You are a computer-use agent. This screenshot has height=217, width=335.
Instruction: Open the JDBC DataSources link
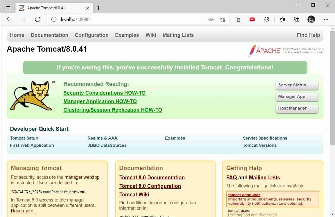107,145
